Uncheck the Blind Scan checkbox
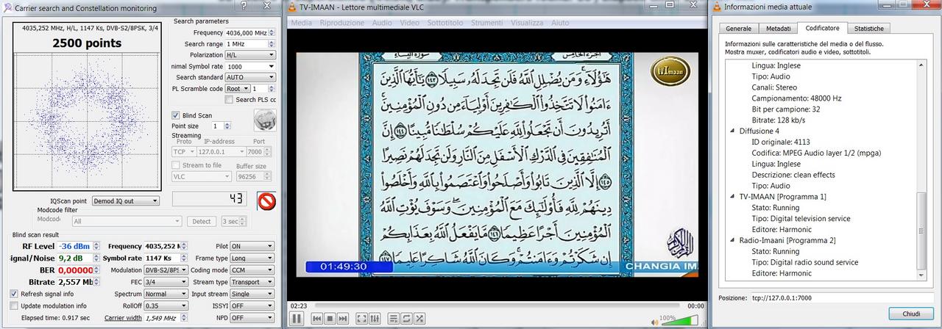Image resolution: width=942 pixels, height=329 pixels. (x=176, y=115)
